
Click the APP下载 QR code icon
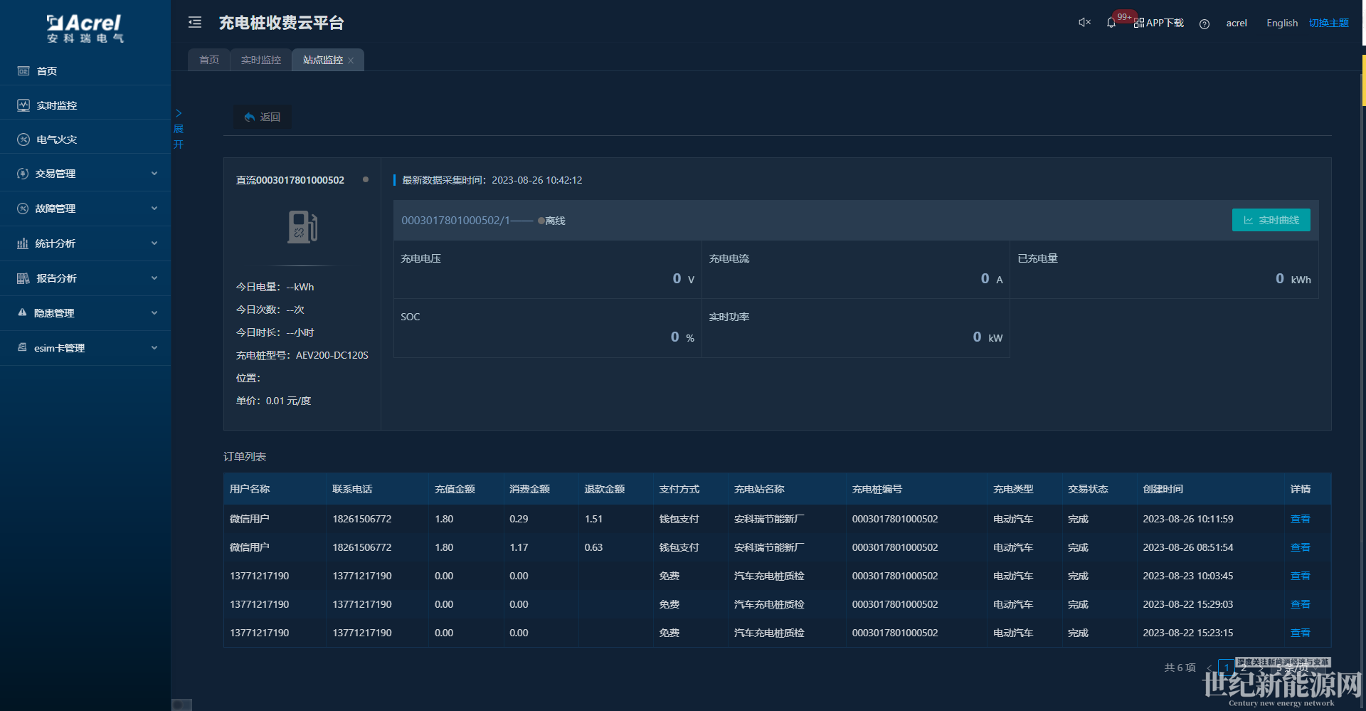click(x=1139, y=23)
